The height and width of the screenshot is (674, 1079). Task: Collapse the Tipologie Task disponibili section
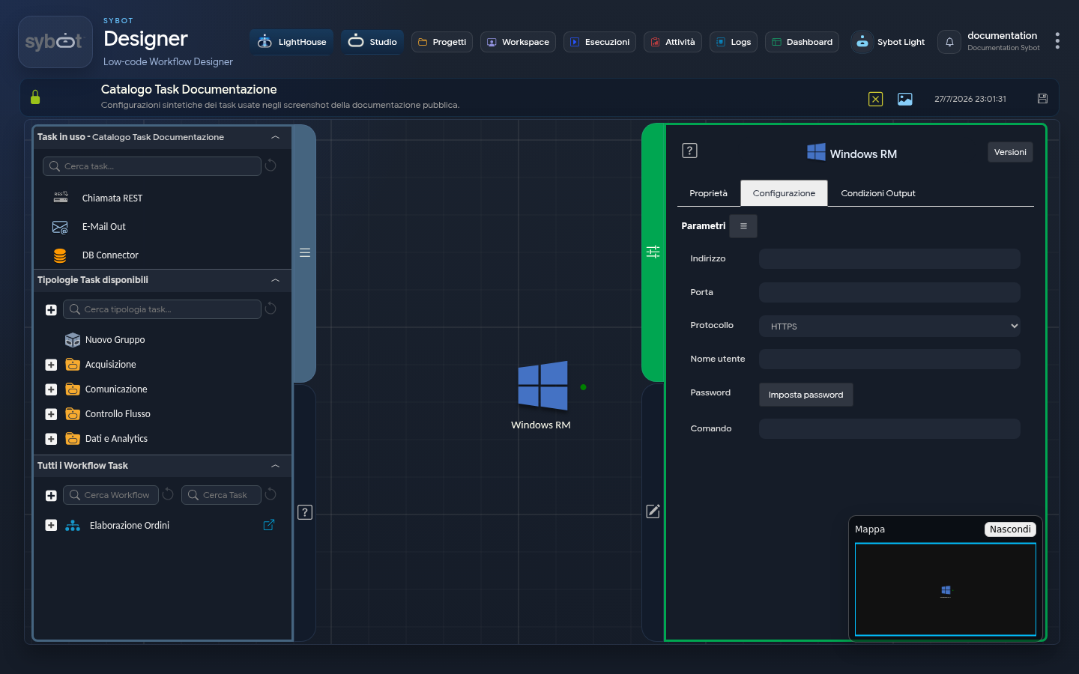point(275,280)
